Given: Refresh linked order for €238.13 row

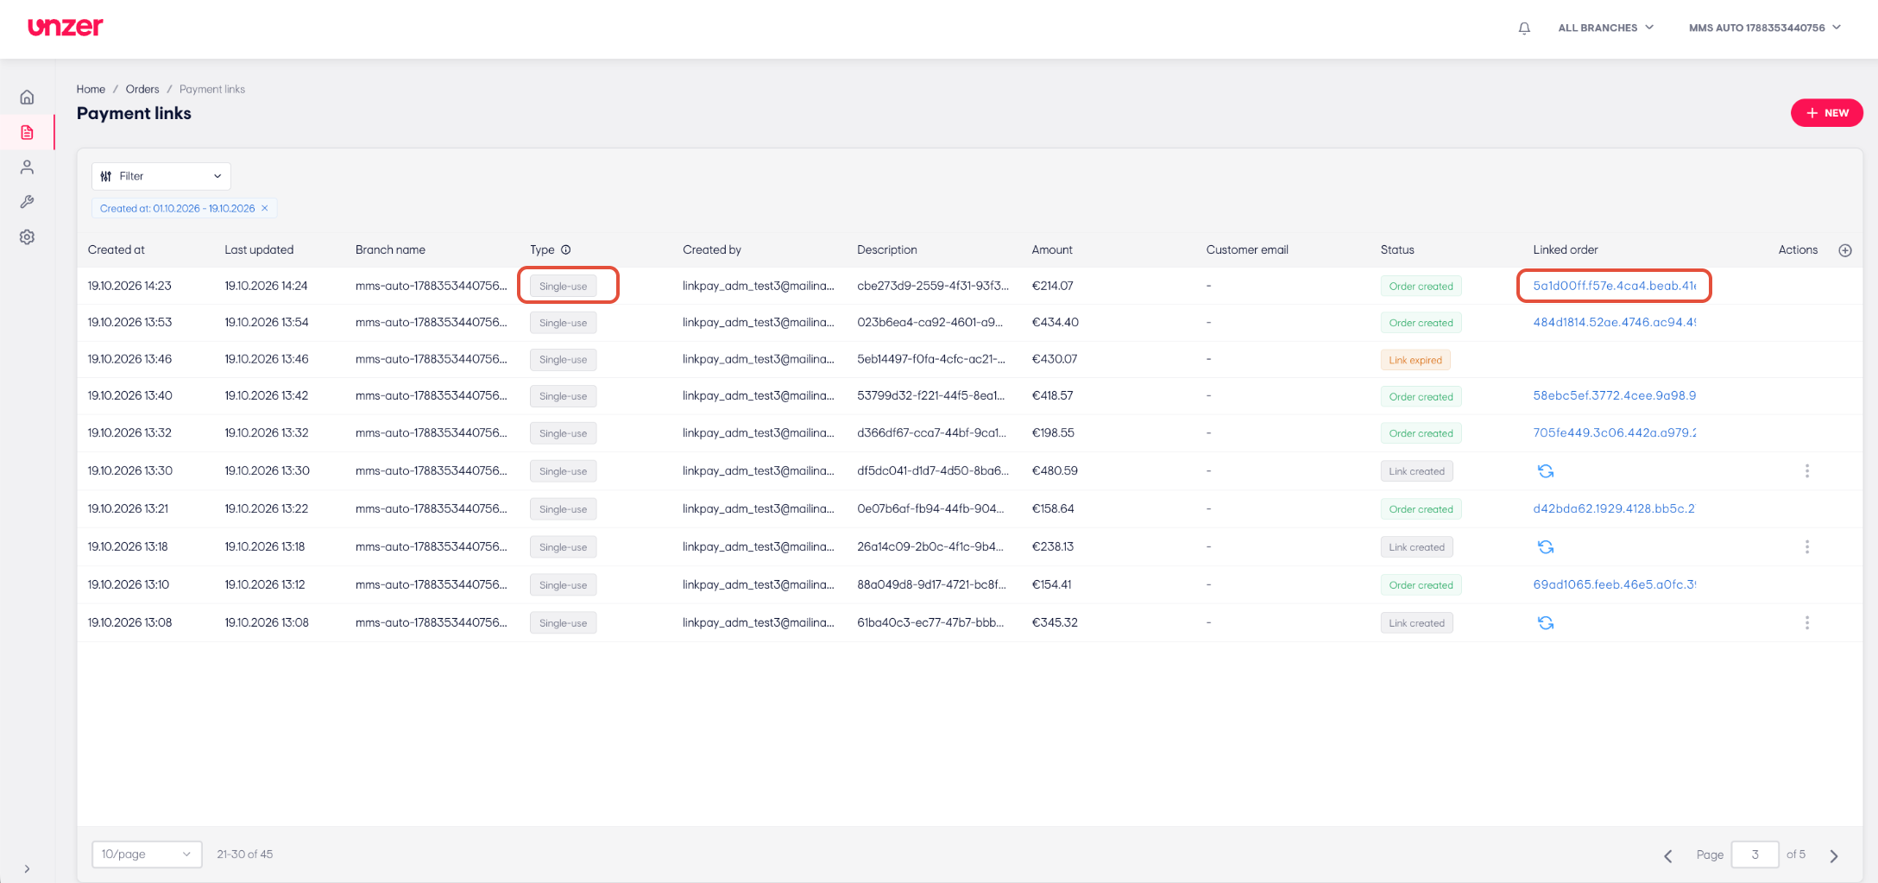Looking at the screenshot, I should pos(1546,546).
